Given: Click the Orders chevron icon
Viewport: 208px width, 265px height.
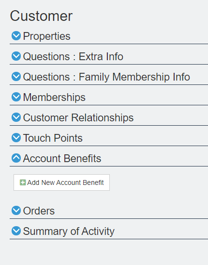Looking at the screenshot, I should 16,211.
